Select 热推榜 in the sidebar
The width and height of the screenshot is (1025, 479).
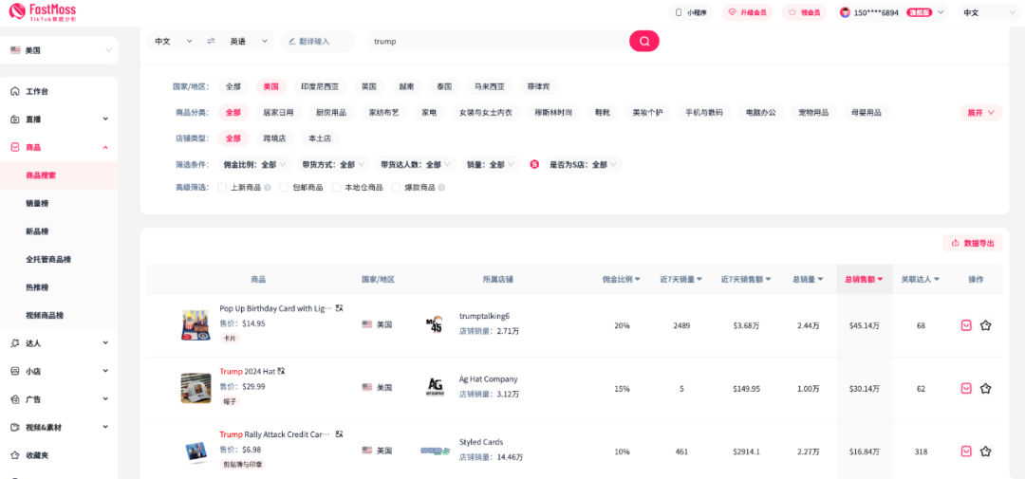37,286
